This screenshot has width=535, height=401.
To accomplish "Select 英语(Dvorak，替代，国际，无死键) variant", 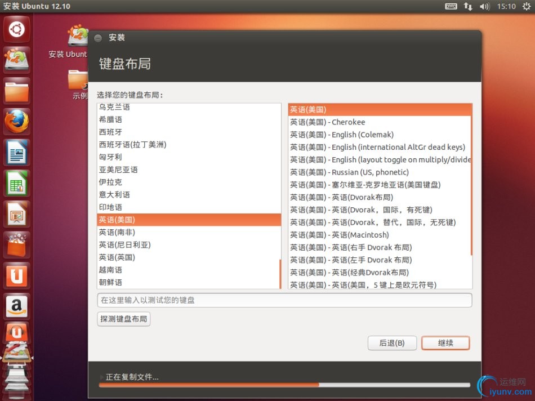I will click(x=380, y=222).
